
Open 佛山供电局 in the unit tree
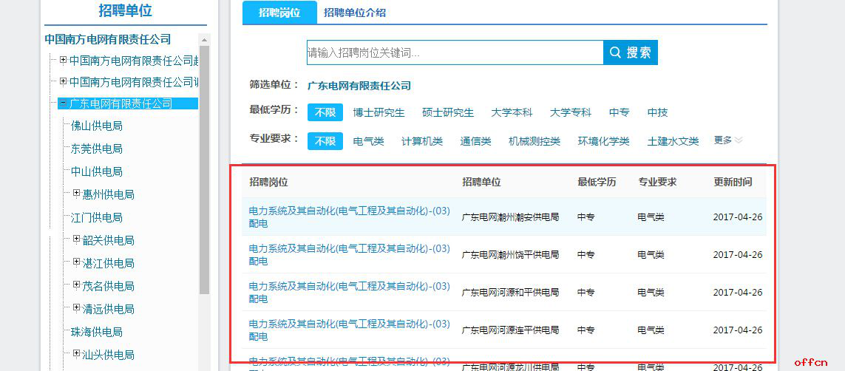pos(96,126)
